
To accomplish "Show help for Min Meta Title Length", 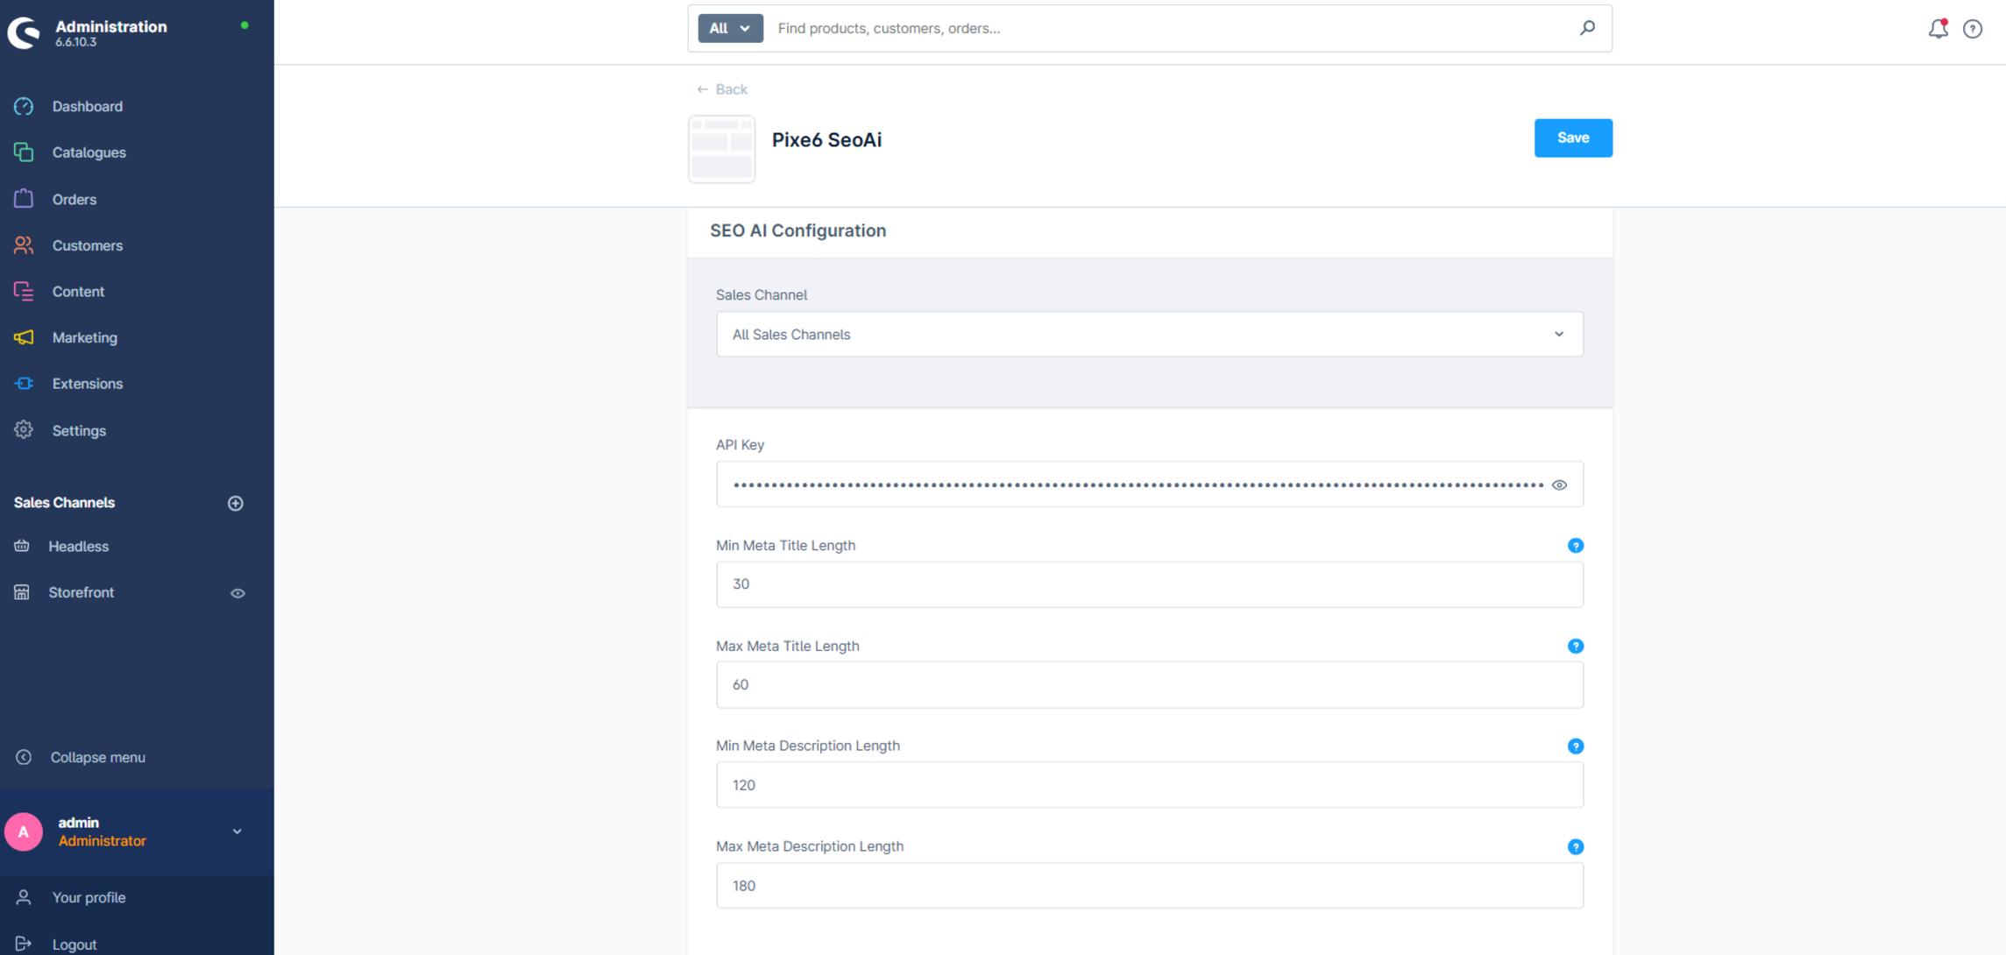I will [x=1575, y=546].
